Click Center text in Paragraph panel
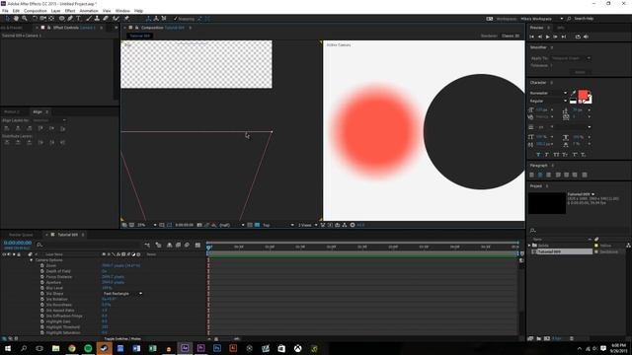 point(540,175)
